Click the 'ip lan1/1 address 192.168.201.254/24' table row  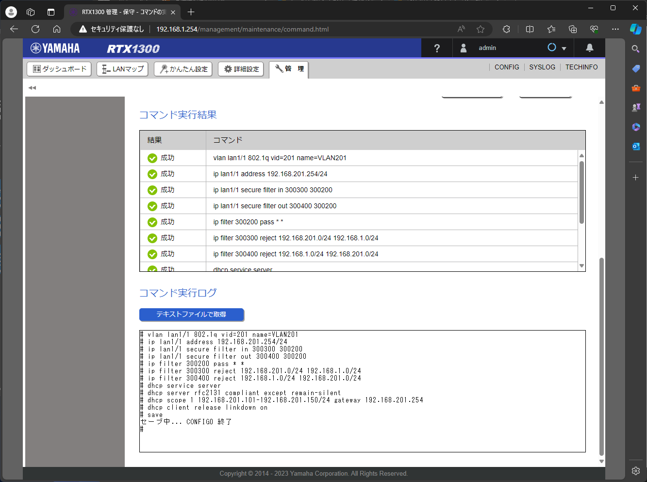359,174
